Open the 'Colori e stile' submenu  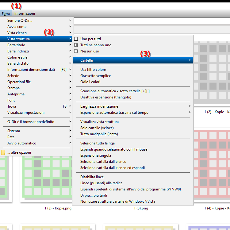(36, 57)
